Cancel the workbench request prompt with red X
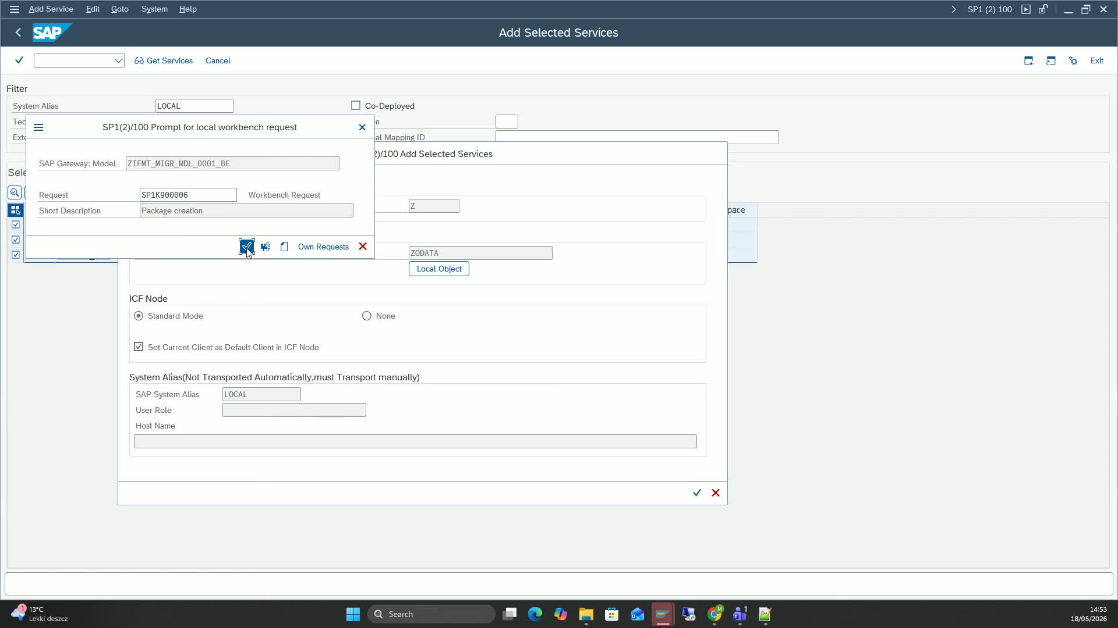Viewport: 1118px width, 628px height. (x=363, y=247)
